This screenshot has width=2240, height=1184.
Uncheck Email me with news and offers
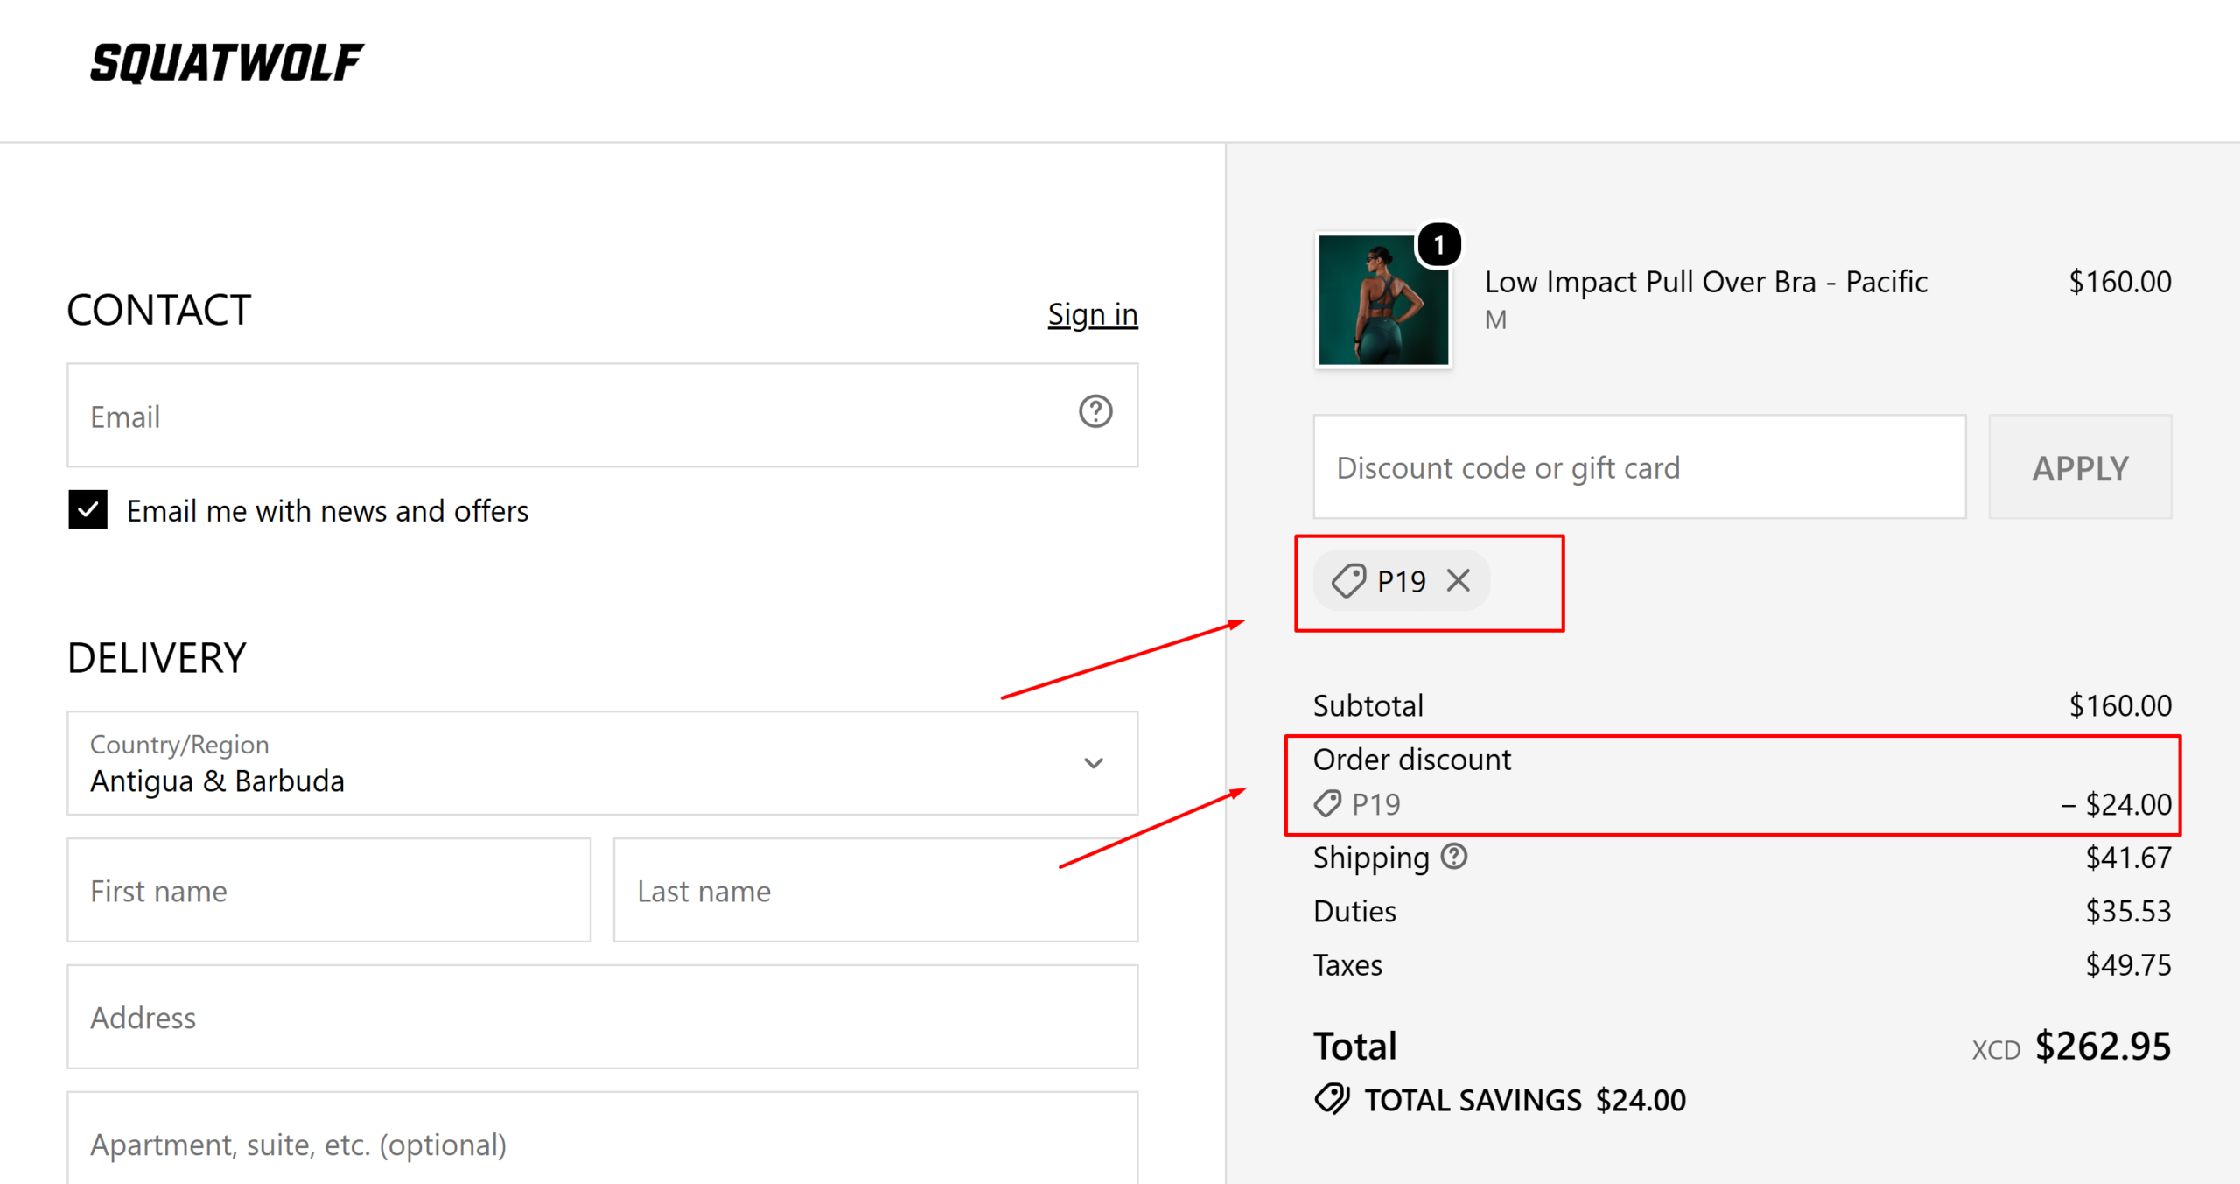tap(88, 509)
